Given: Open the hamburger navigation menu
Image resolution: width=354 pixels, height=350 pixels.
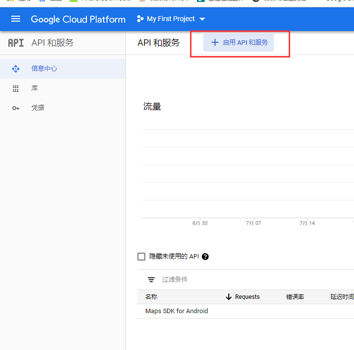Looking at the screenshot, I should 16,19.
